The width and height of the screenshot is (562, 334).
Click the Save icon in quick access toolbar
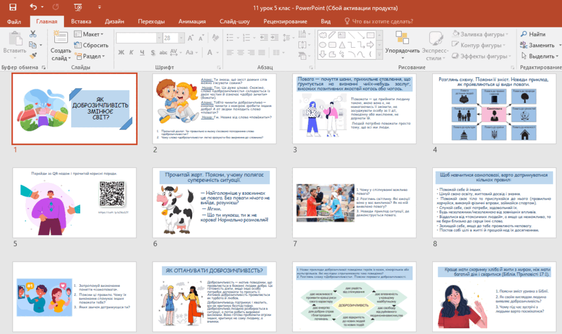(x=13, y=7)
